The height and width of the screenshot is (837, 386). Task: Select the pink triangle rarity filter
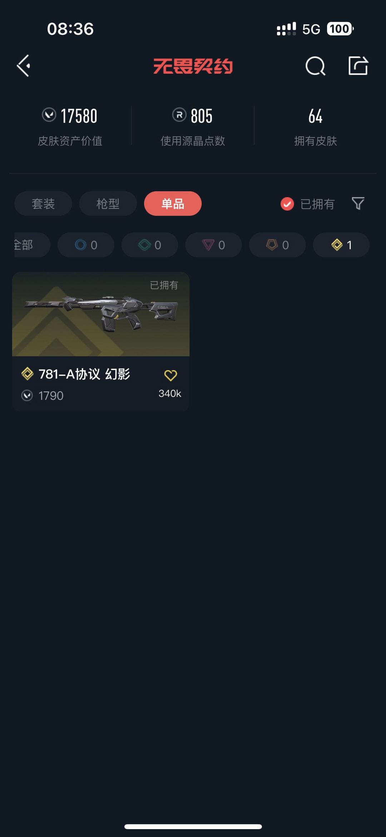[213, 245]
